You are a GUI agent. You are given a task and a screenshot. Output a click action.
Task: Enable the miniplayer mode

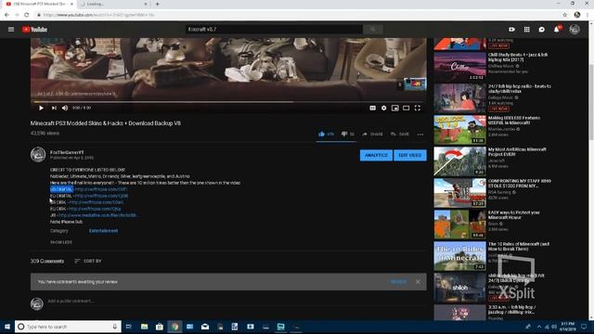click(395, 108)
